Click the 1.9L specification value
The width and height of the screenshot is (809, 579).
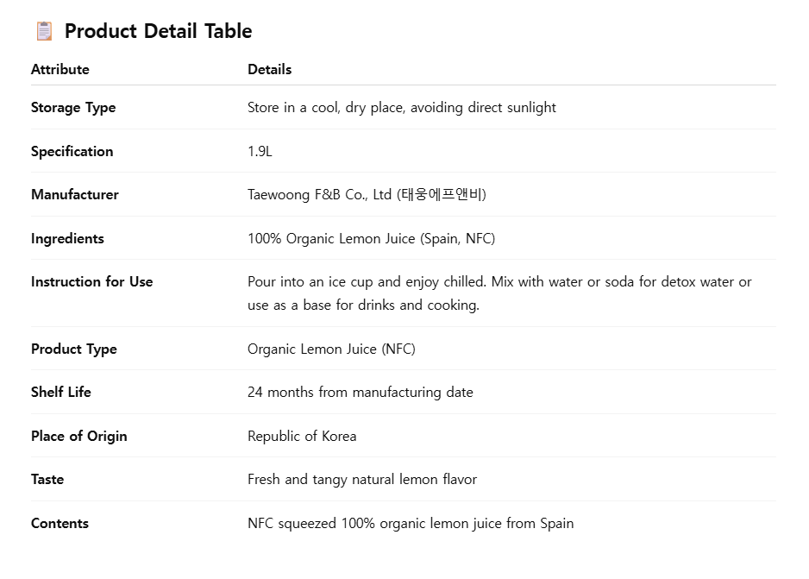click(260, 151)
